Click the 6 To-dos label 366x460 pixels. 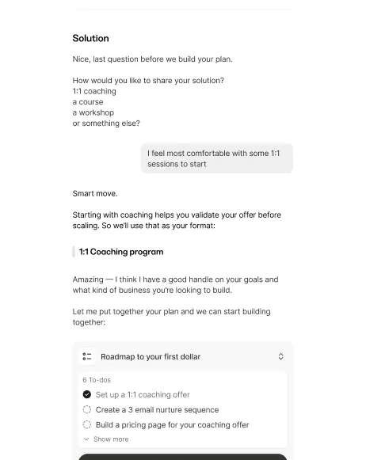(97, 380)
